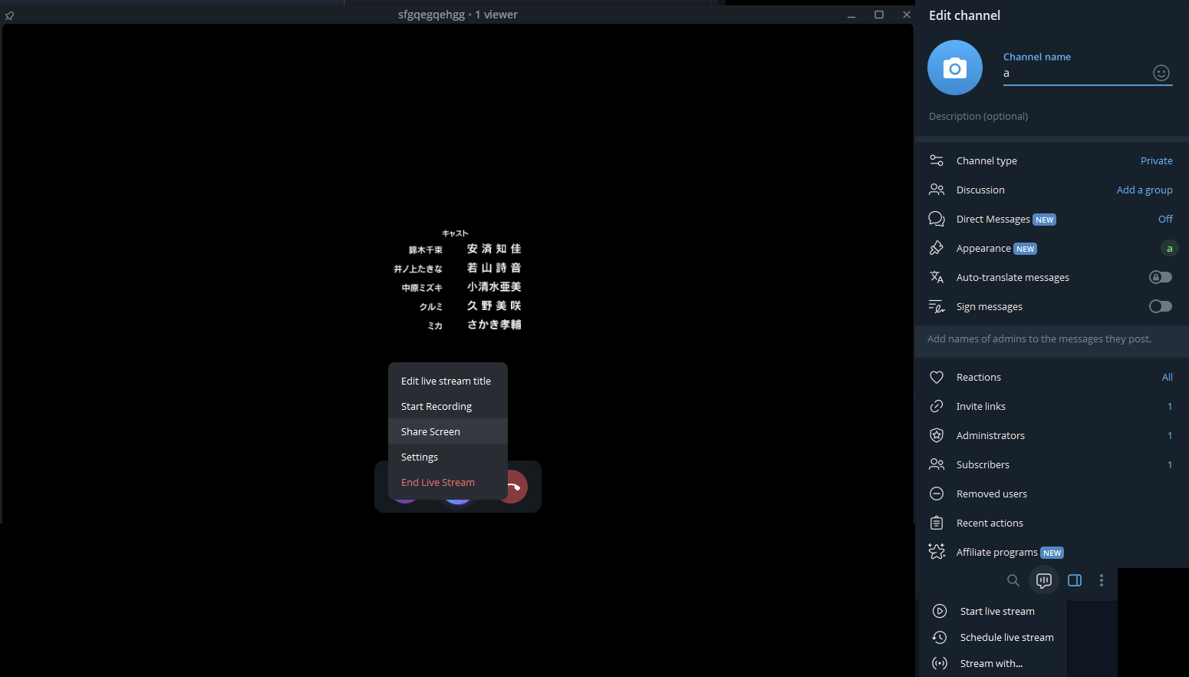
Task: Open the Direct Messages setting
Action: click(1052, 219)
